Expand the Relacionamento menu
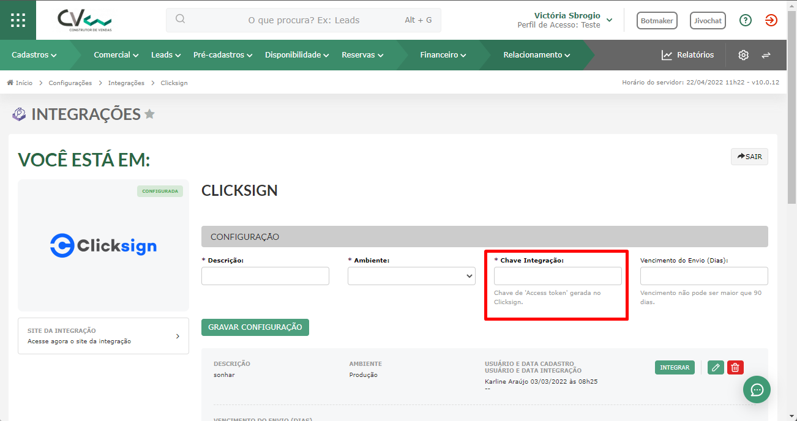The height and width of the screenshot is (421, 797). (x=537, y=55)
